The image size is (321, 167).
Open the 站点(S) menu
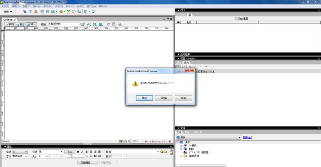coord(80,6)
